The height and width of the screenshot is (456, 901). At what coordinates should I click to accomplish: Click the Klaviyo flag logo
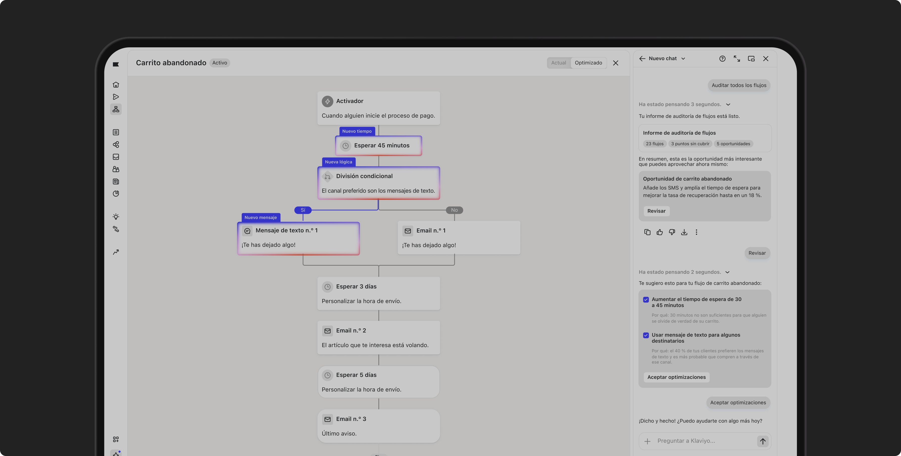(x=116, y=64)
